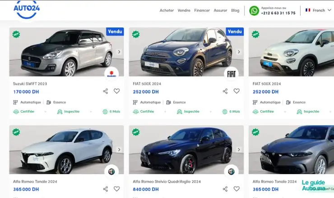Click Alfa Romeo logo on Stelvio card

[x=231, y=171]
